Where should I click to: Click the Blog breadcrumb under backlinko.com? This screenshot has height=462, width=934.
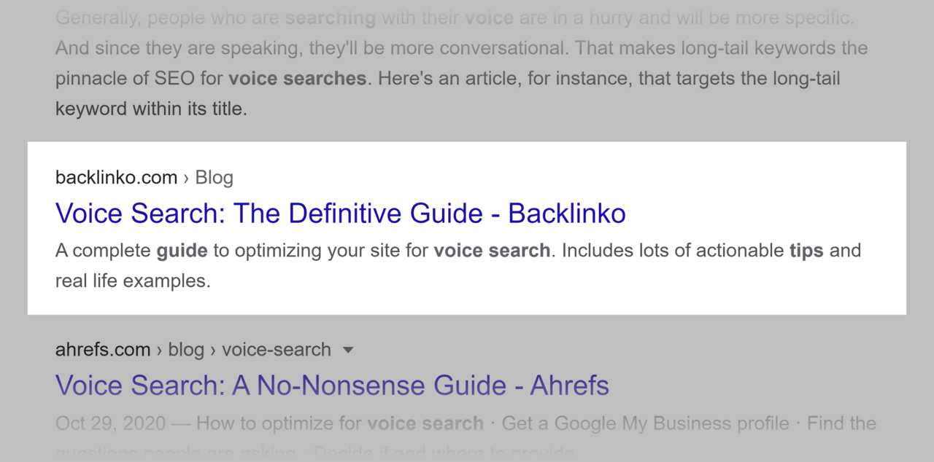tap(214, 177)
